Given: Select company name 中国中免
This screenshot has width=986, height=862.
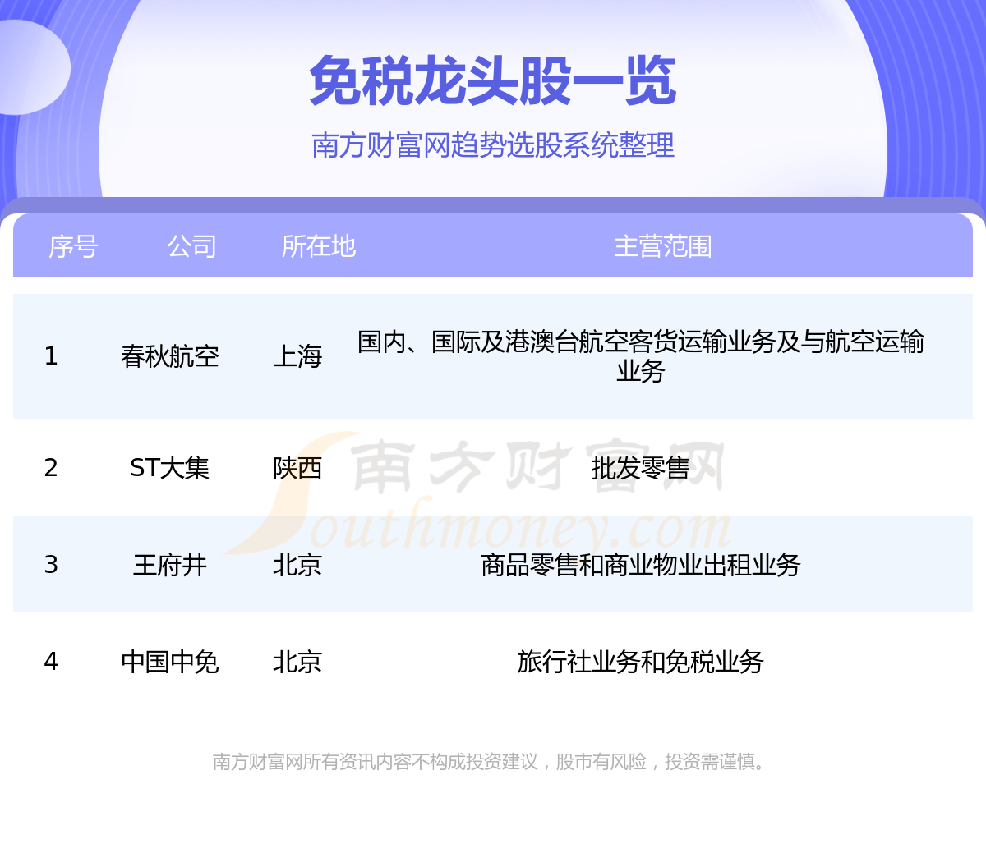Looking at the screenshot, I should [170, 662].
